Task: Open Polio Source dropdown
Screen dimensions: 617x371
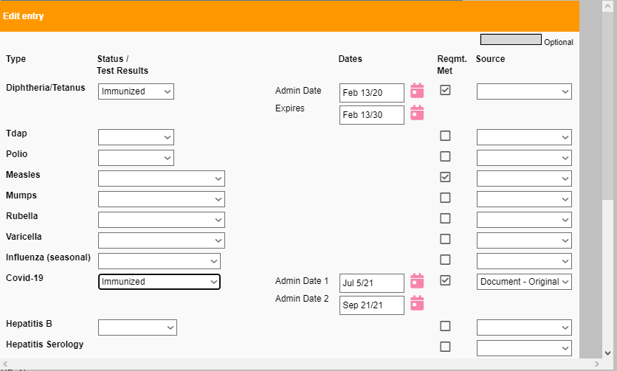Action: tap(524, 158)
